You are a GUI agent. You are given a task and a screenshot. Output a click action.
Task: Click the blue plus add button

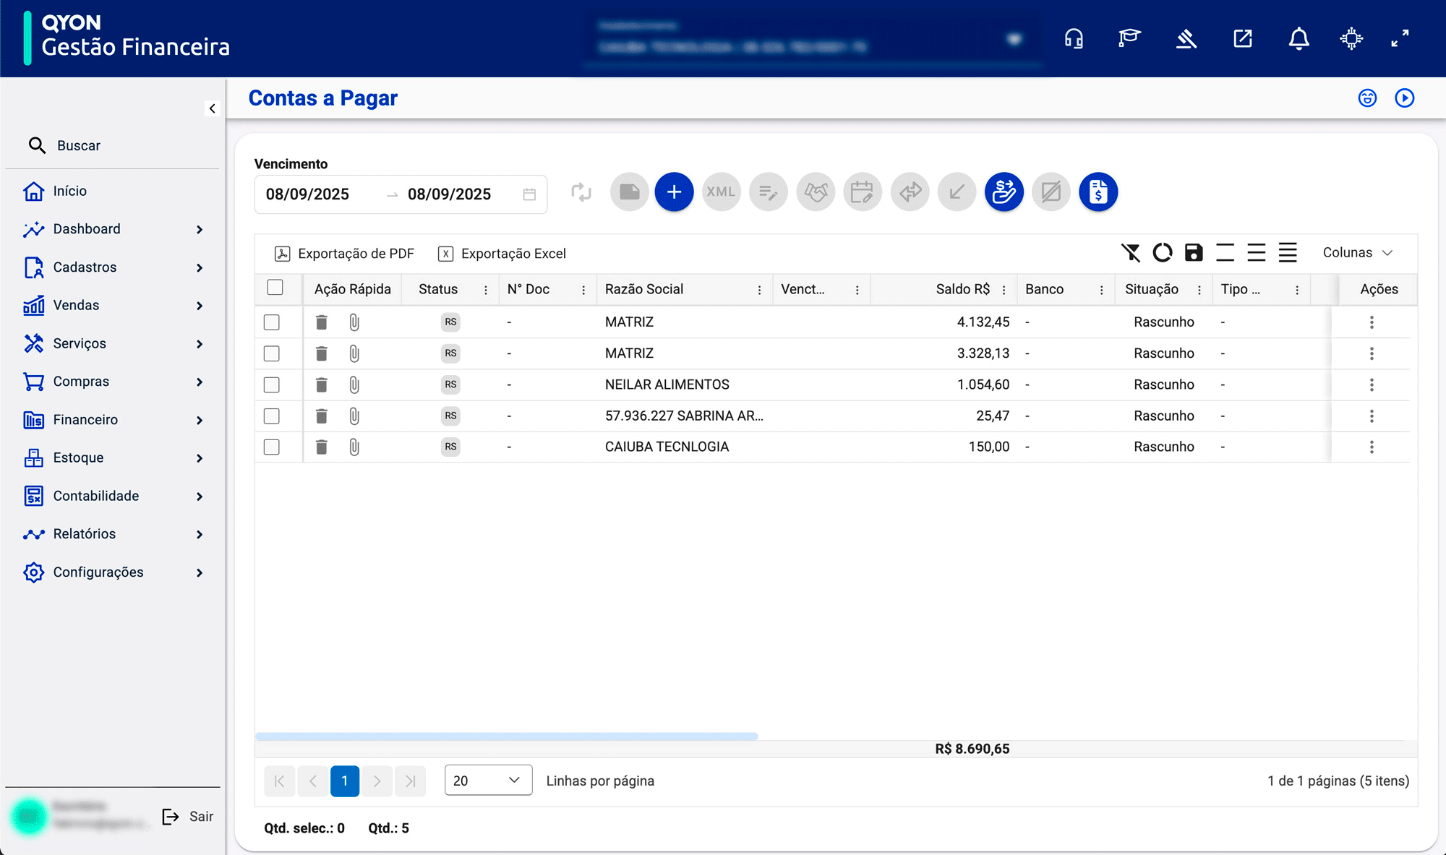pyautogui.click(x=674, y=192)
